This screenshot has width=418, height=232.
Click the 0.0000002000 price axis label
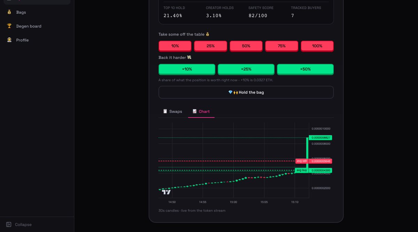[321, 188]
